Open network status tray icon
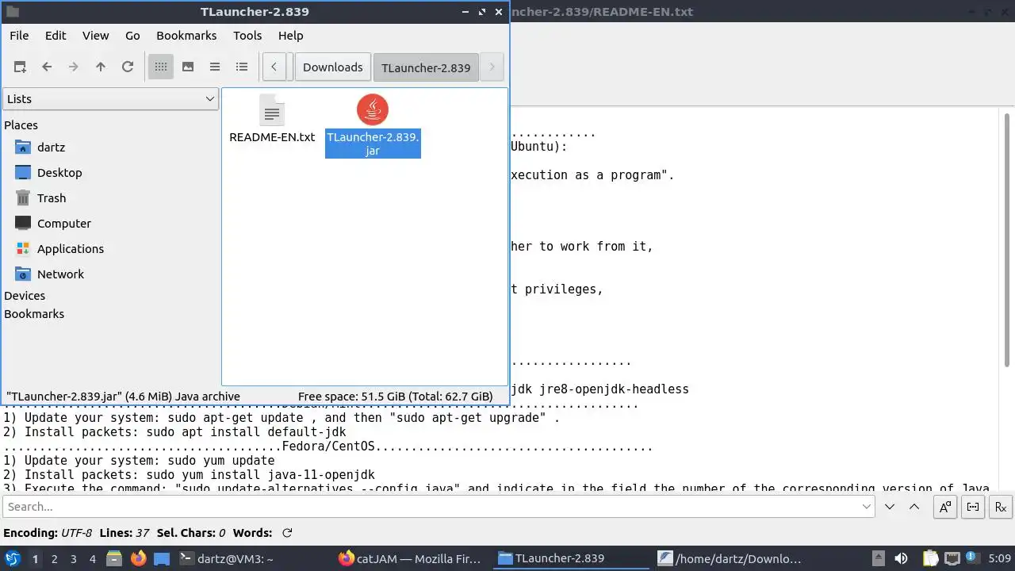The image size is (1015, 571). click(x=952, y=558)
